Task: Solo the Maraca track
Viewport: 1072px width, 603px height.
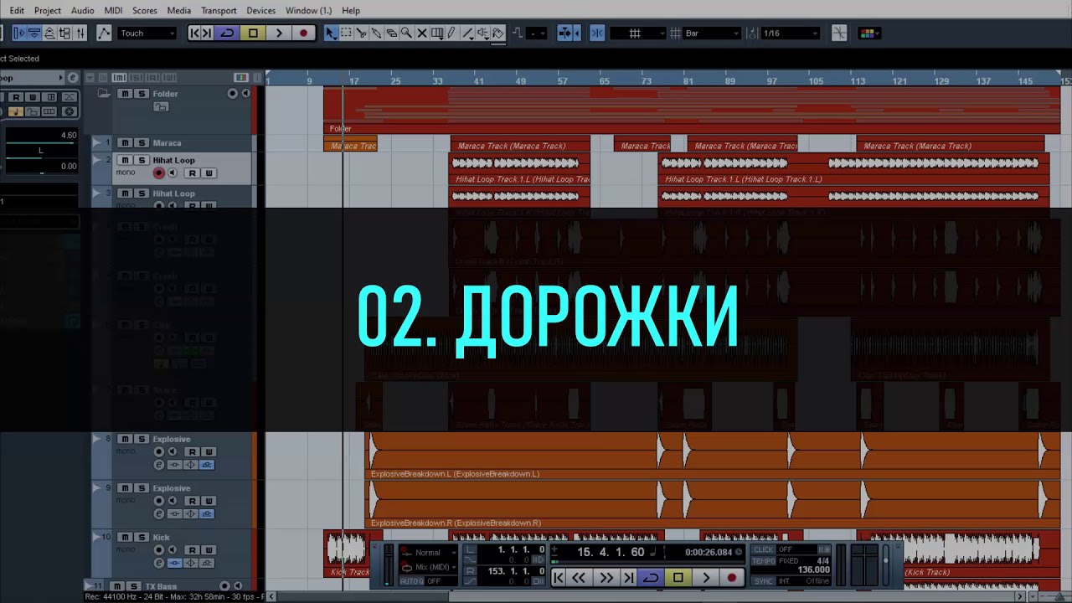Action: (142, 143)
